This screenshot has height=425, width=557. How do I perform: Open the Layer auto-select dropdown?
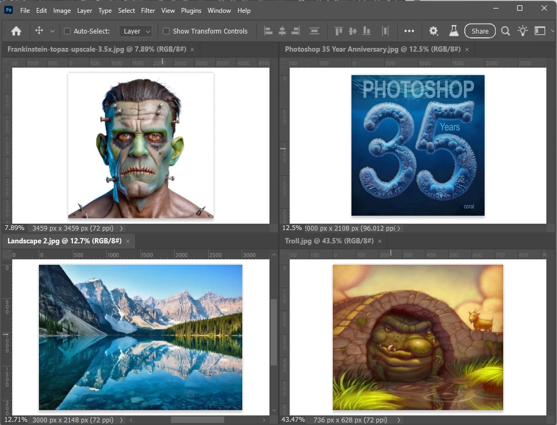click(x=136, y=31)
